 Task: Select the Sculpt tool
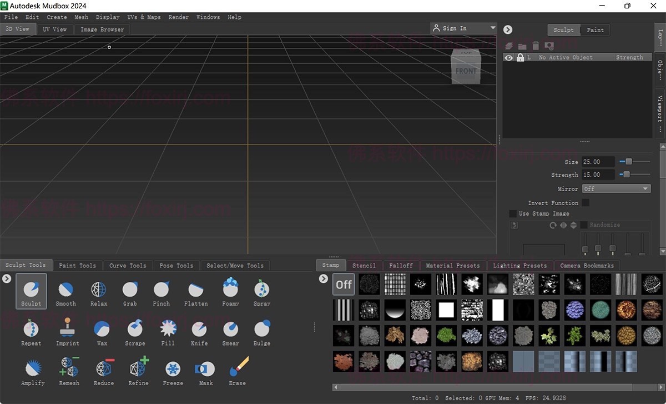click(x=31, y=291)
